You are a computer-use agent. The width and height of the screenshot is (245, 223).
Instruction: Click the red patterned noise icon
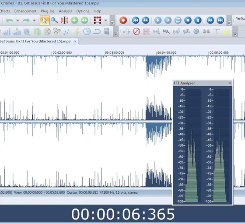(147, 31)
